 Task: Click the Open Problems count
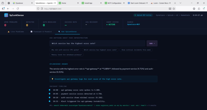pos(5,25)
